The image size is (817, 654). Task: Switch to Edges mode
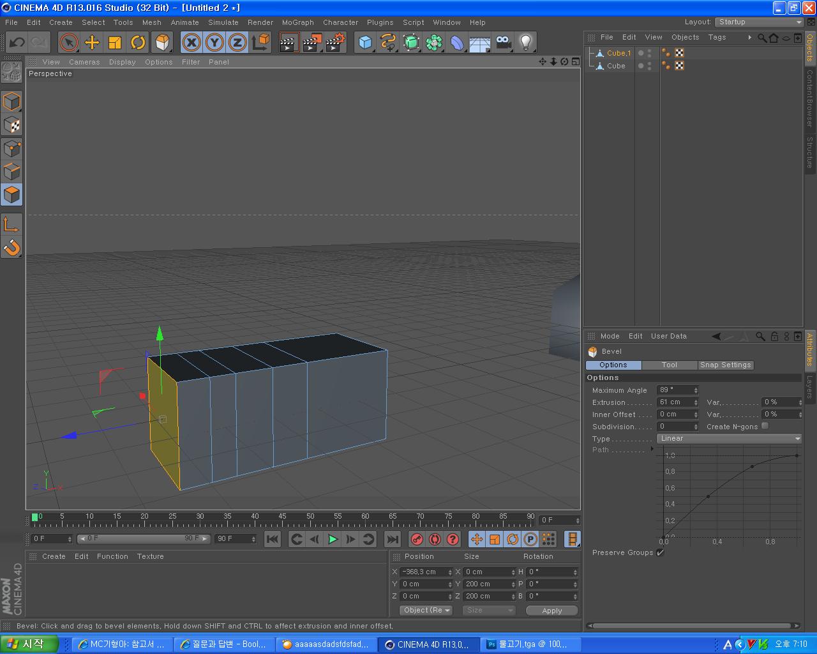(x=12, y=171)
